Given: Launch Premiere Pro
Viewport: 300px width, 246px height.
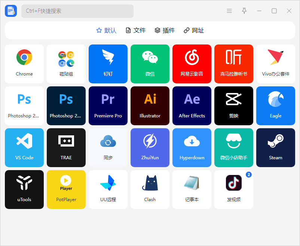Looking at the screenshot, I should [108, 106].
